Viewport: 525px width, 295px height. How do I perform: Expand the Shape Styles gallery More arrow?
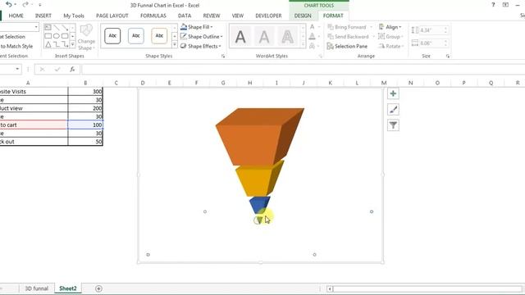tap(175, 44)
